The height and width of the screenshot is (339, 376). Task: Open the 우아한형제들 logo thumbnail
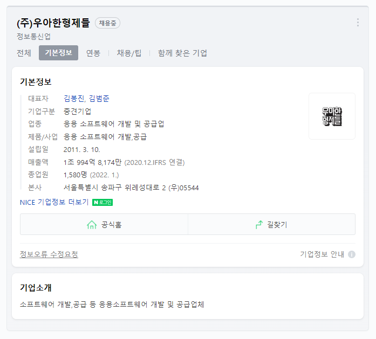tap(332, 116)
